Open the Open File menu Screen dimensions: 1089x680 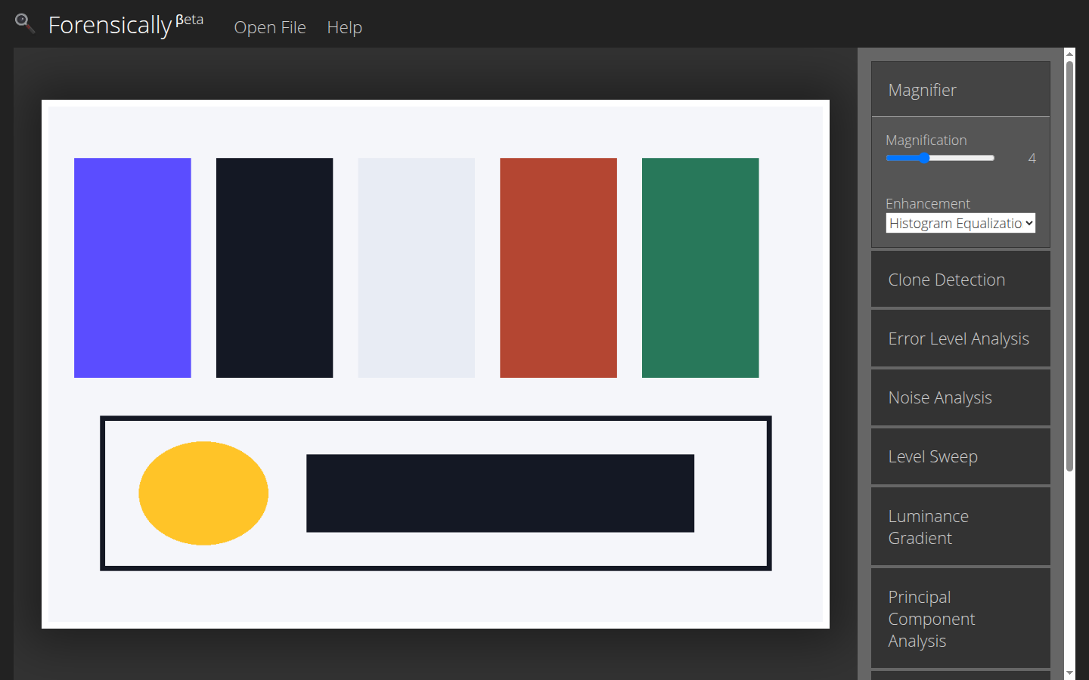coord(270,27)
